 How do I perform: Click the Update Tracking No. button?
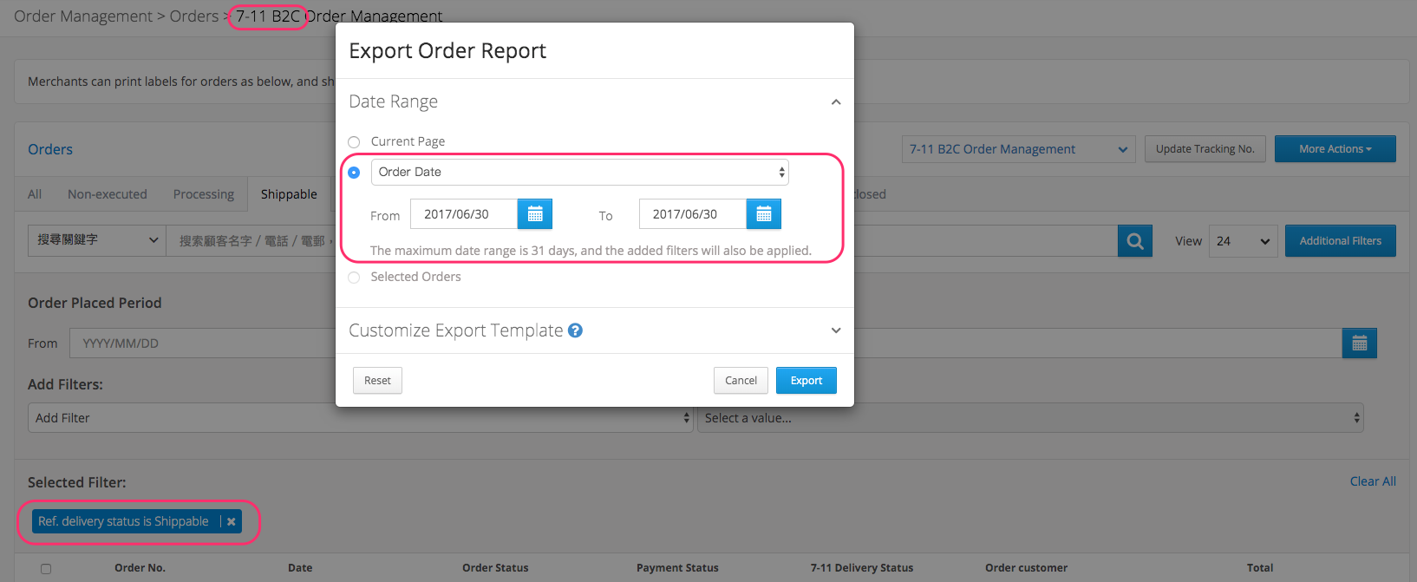pyautogui.click(x=1205, y=149)
